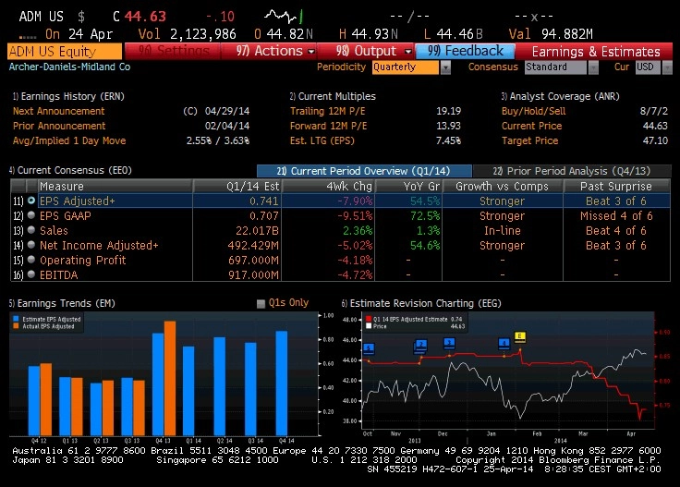This screenshot has height=487, width=680.
Task: Select the Sales measure radio button
Action: 31,230
